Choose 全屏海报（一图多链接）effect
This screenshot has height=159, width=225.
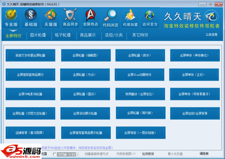click(x=141, y=133)
